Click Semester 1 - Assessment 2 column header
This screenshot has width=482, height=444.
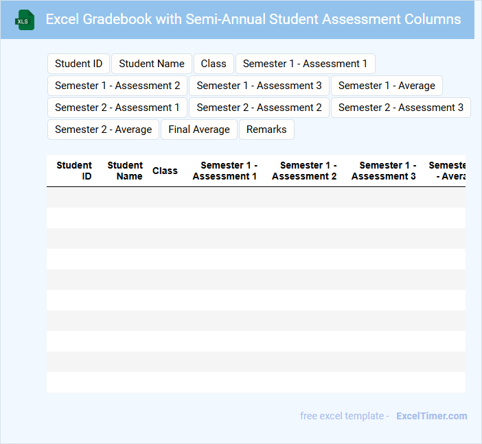[x=304, y=171]
